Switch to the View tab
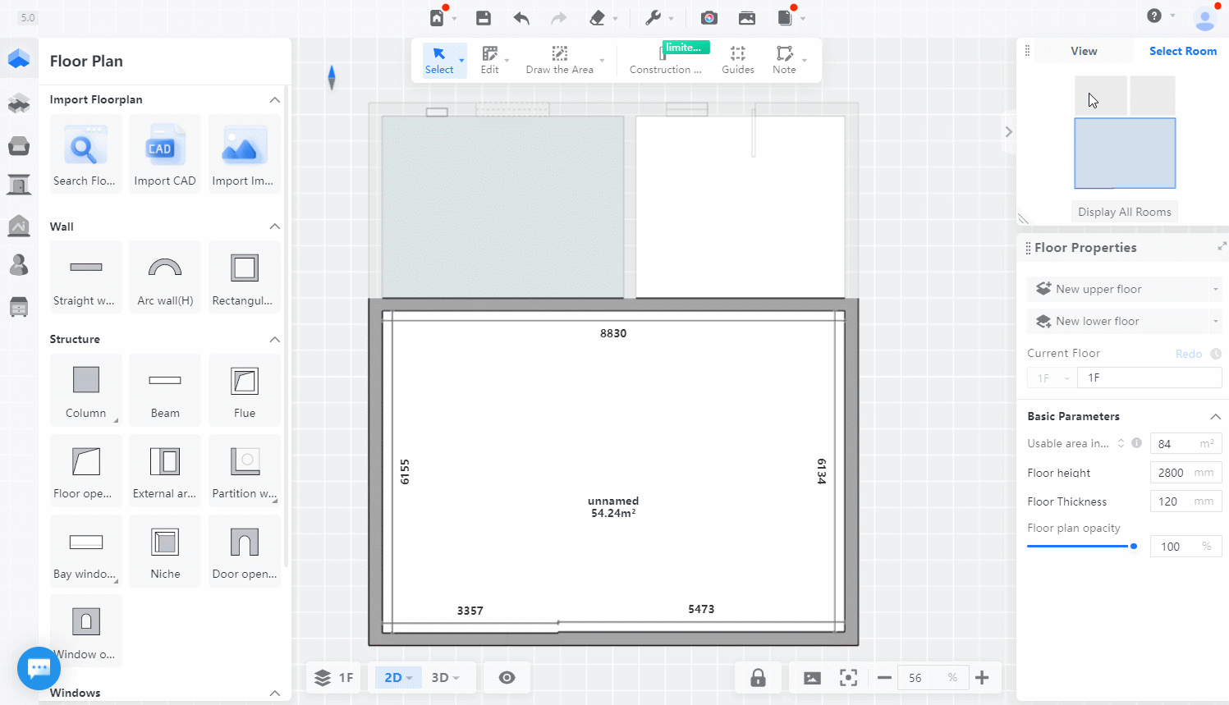 click(1084, 51)
